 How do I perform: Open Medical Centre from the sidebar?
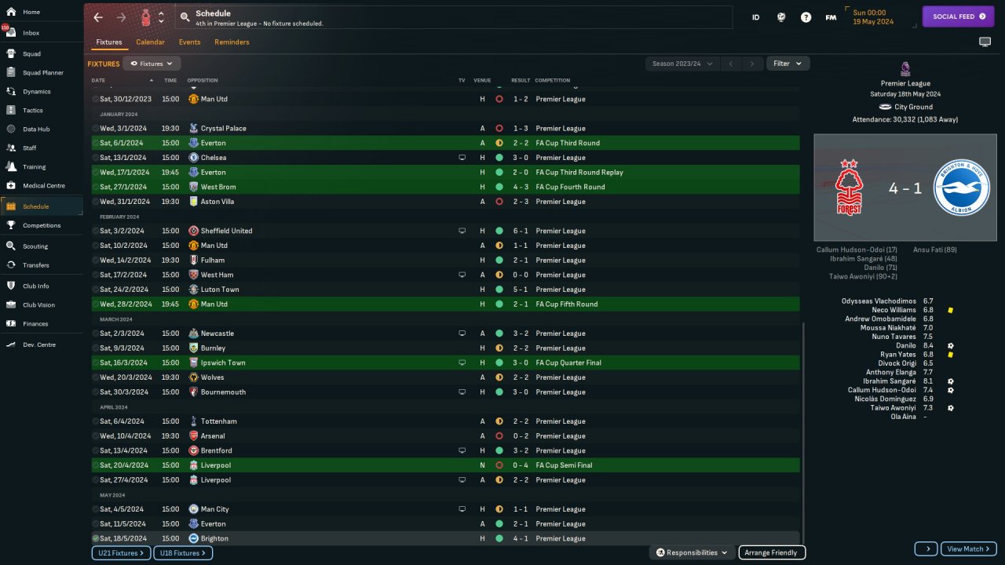[43, 186]
